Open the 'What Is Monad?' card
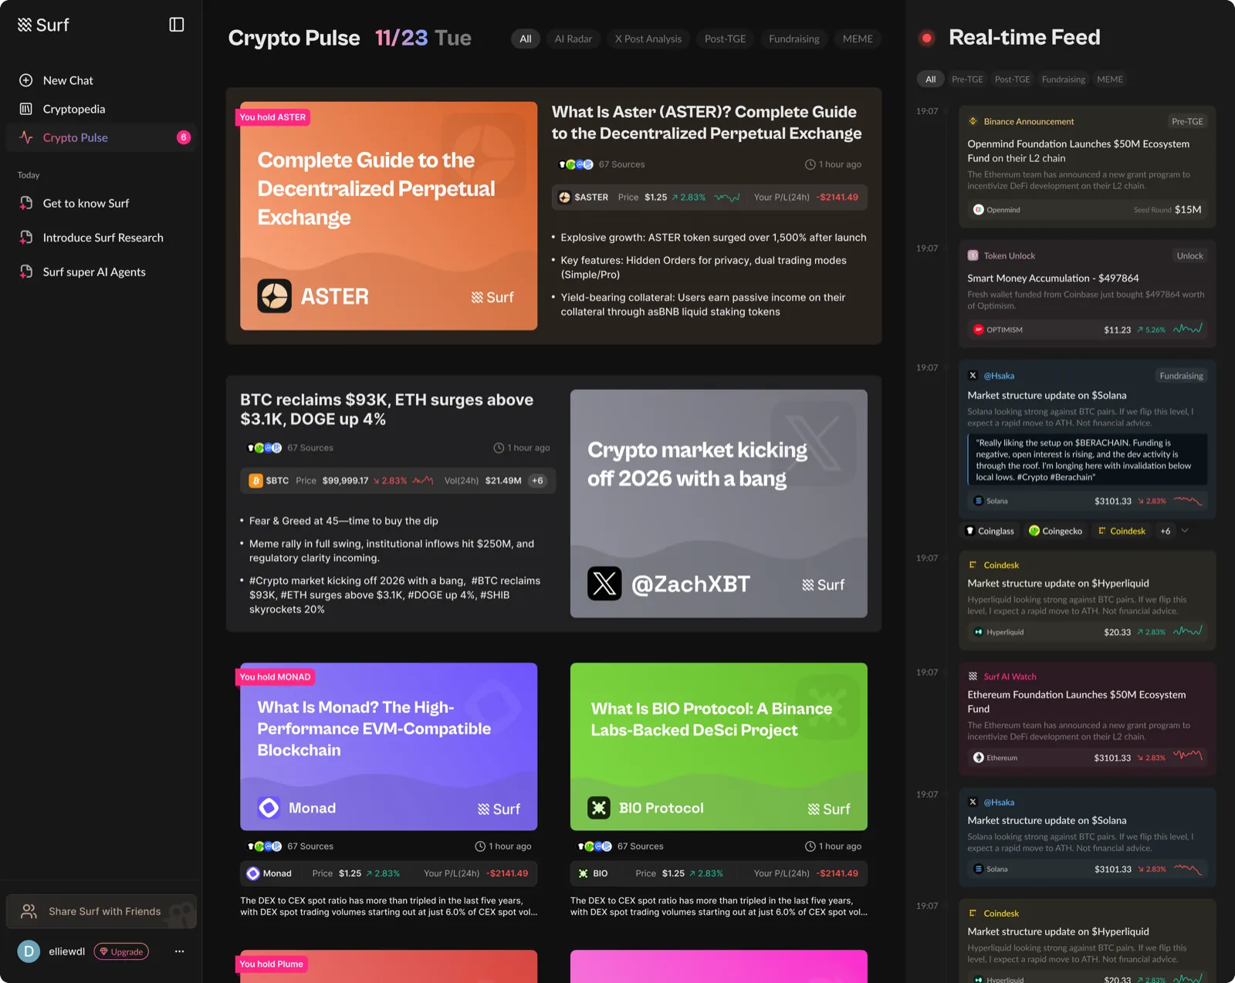The image size is (1235, 983). [x=389, y=746]
